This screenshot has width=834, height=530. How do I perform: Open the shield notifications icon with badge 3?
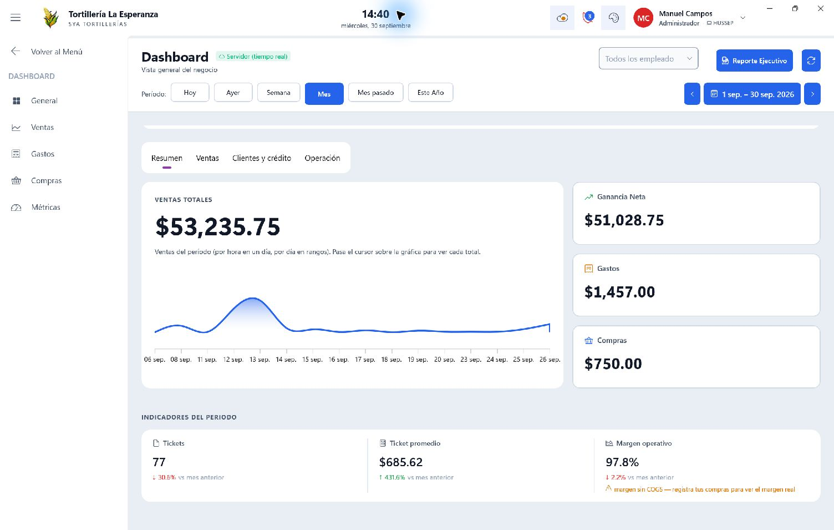(588, 18)
